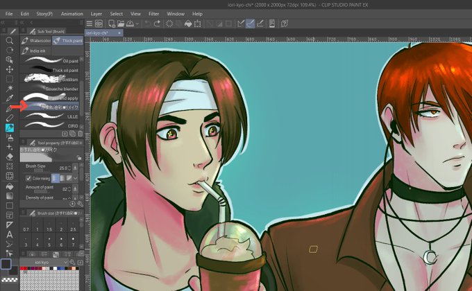Toggle the Color mixing checkbox
Viewport: 472px width, 291px height.
(x=28, y=178)
